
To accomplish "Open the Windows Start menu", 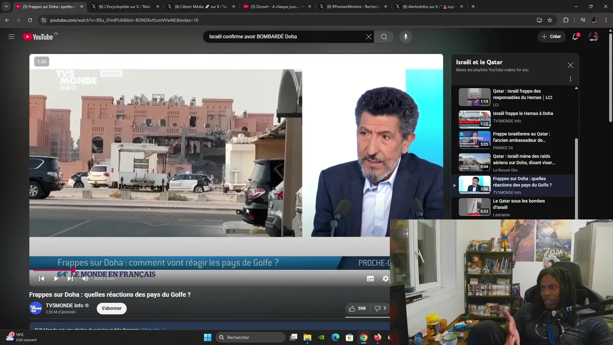I will click(207, 337).
